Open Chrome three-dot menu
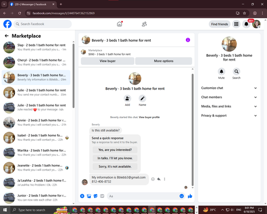 pos(262,13)
